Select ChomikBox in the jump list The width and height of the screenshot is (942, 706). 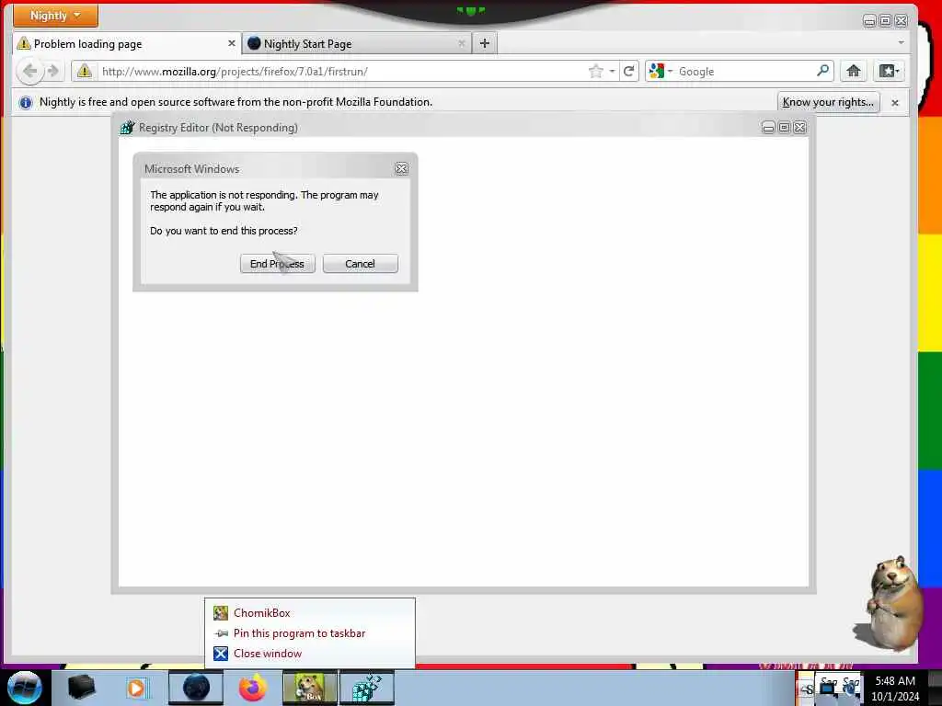(309, 613)
